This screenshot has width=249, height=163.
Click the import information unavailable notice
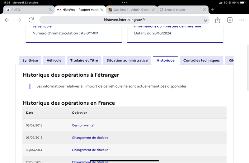point(112,86)
